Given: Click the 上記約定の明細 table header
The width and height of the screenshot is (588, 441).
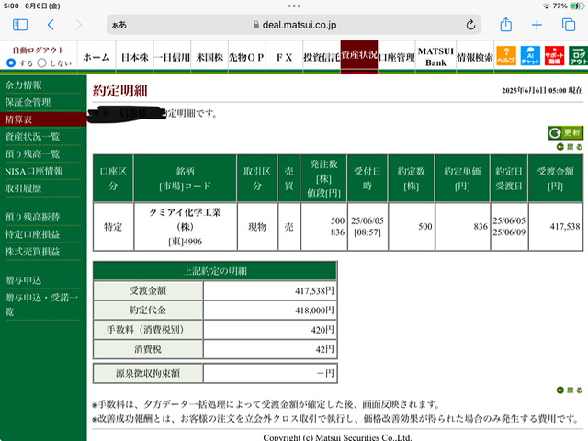Looking at the screenshot, I should coord(215,271).
